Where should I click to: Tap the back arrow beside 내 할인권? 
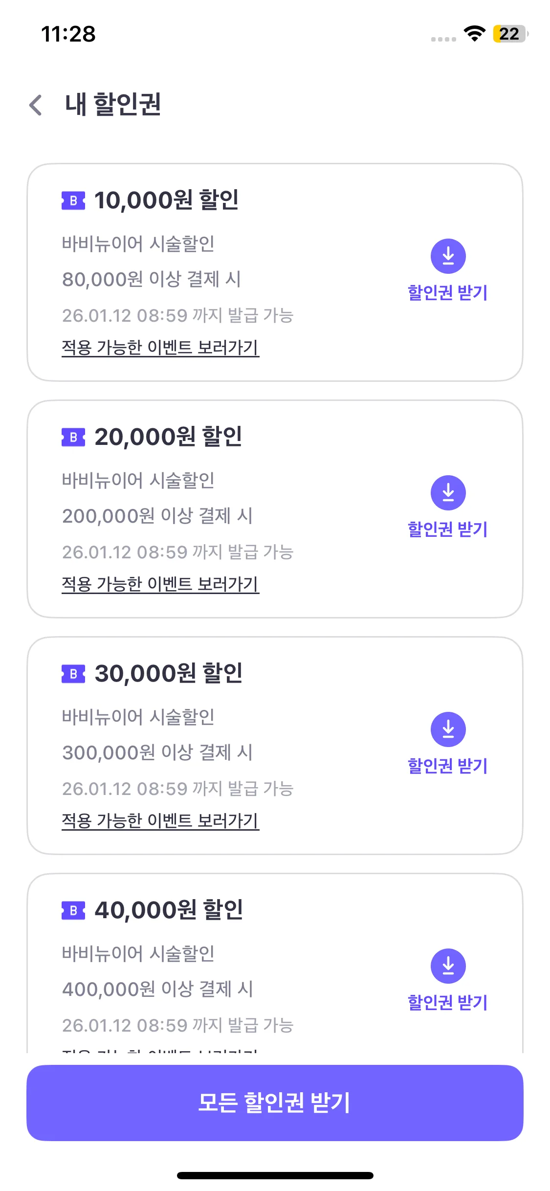36,105
